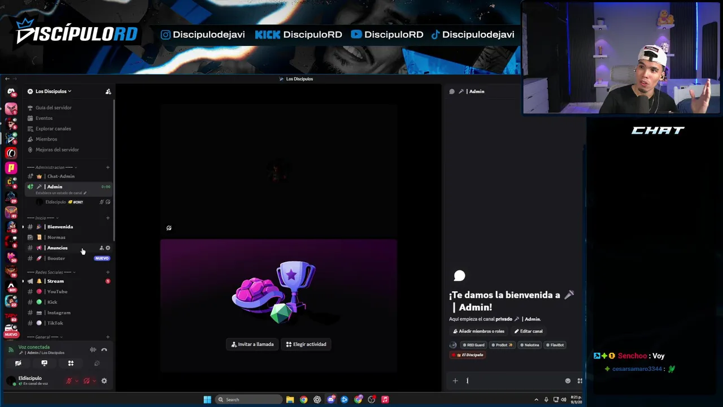Click the Invitar a llamada button

[x=252, y=344]
